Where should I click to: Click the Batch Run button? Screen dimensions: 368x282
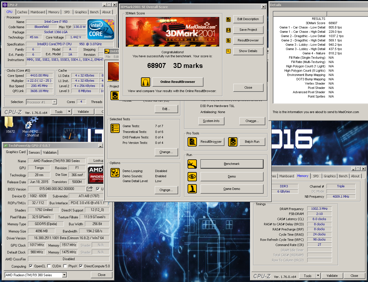point(252,142)
